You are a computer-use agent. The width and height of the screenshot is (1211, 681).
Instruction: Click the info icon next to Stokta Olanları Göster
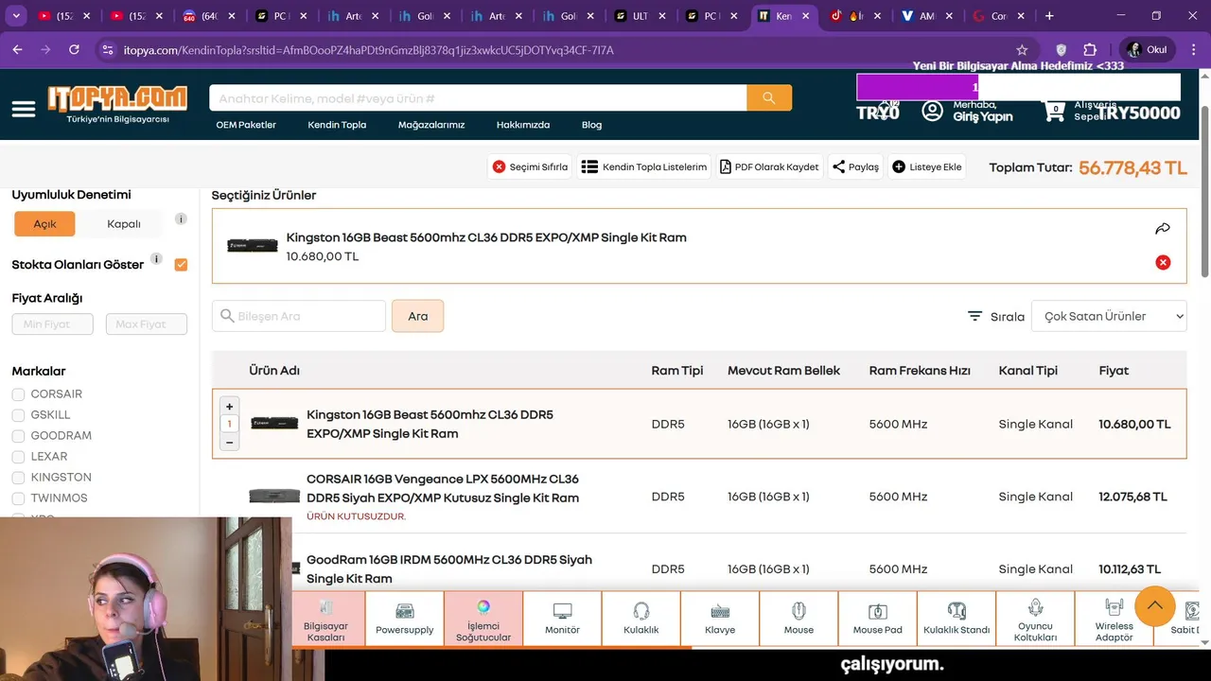[x=156, y=259]
